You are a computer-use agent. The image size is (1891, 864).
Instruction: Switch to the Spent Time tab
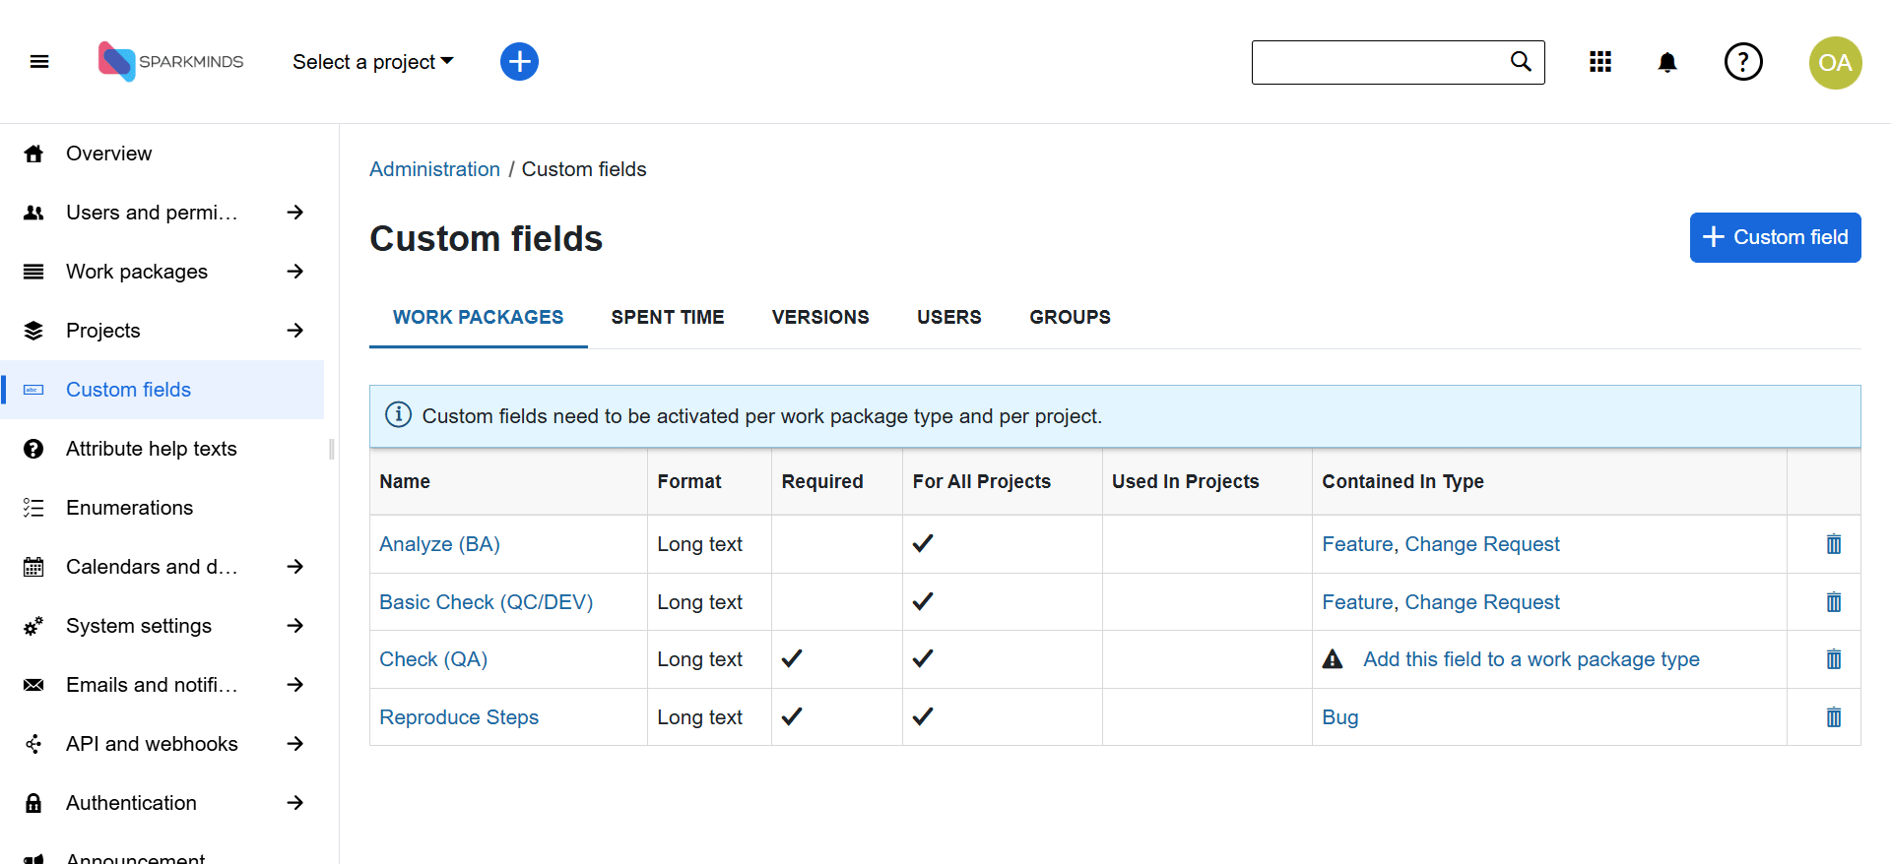point(667,317)
